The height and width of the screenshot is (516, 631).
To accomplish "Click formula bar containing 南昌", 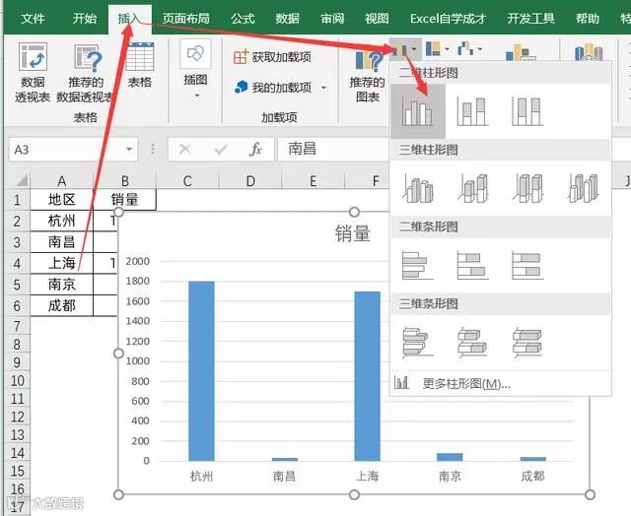I will (x=333, y=150).
